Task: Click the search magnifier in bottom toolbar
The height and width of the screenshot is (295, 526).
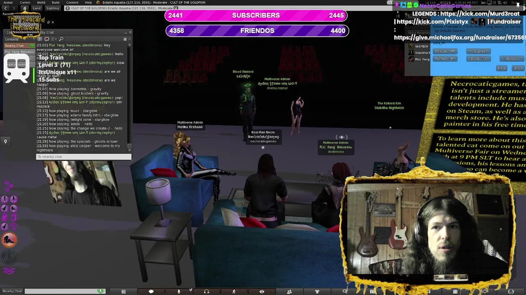Action: [x=345, y=291]
